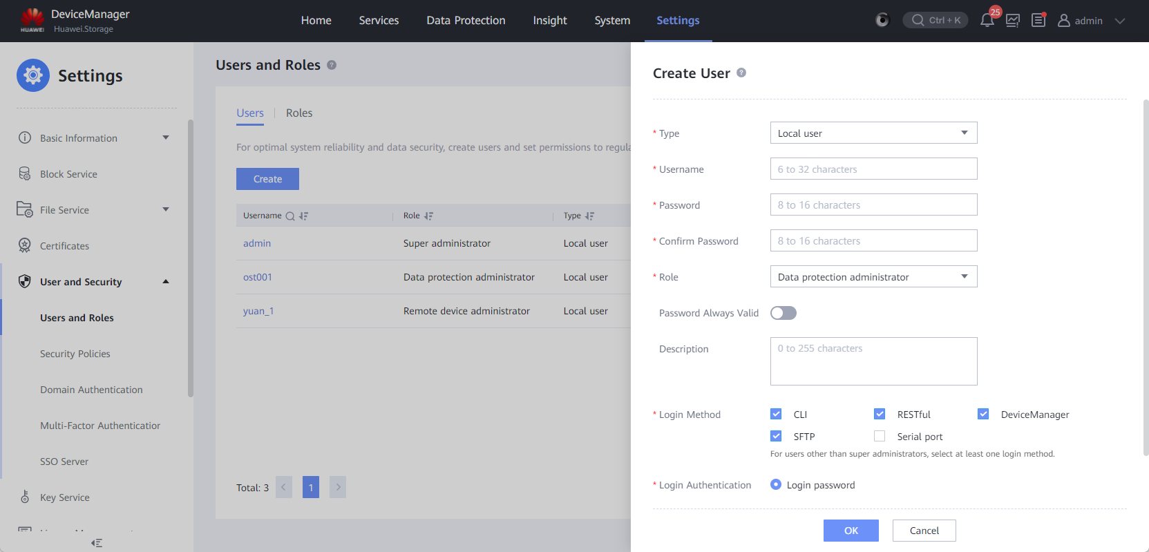Enable the Password Always Valid switch
The height and width of the screenshot is (552, 1149).
[x=784, y=313]
